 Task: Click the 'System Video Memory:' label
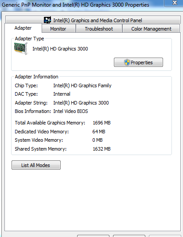coord(39,140)
